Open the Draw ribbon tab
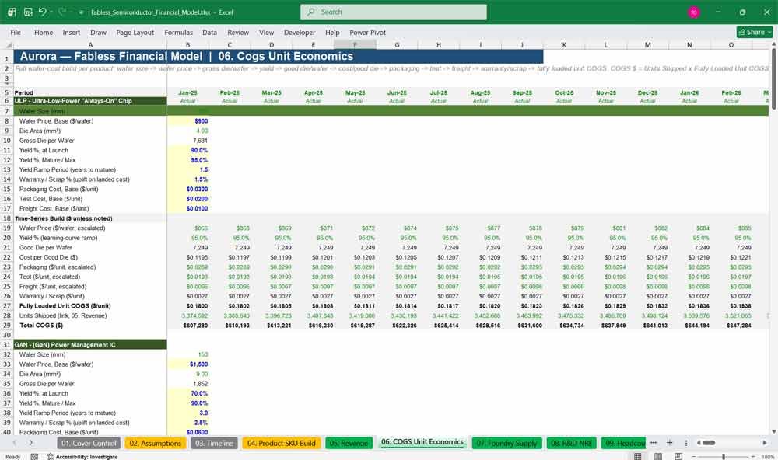This screenshot has height=460, width=778. pos(98,32)
